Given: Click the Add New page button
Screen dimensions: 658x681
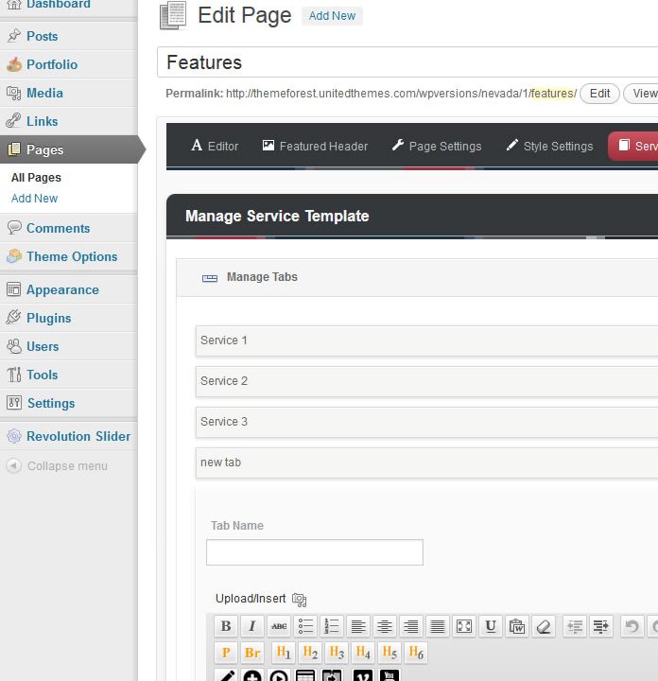Looking at the screenshot, I should click(x=332, y=16).
